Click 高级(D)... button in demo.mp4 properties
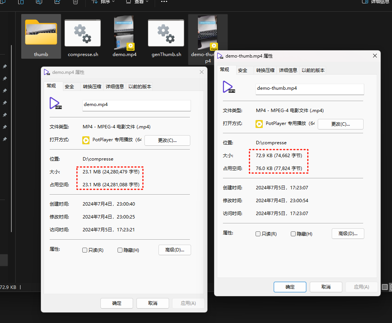The height and width of the screenshot is (323, 392). tap(175, 250)
